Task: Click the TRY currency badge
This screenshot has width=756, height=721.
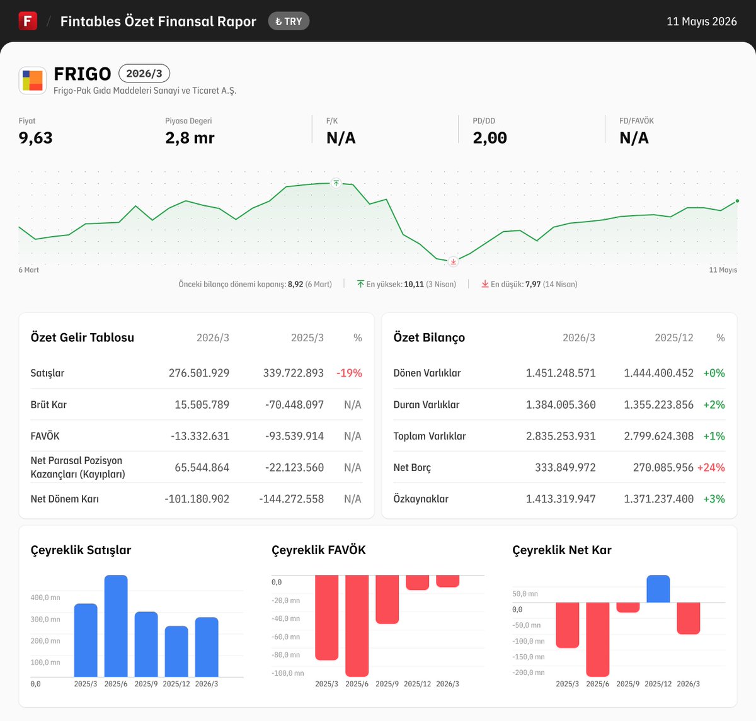Action: 289,21
